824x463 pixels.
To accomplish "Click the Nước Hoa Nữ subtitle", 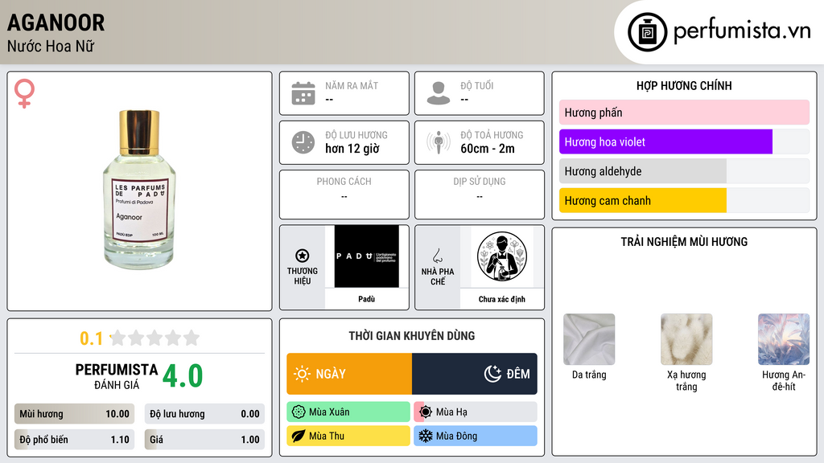I will click(x=51, y=46).
